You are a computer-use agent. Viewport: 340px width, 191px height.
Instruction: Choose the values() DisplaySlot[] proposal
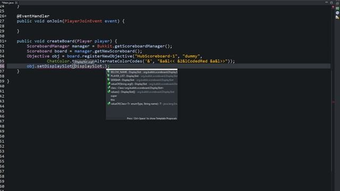142,92
